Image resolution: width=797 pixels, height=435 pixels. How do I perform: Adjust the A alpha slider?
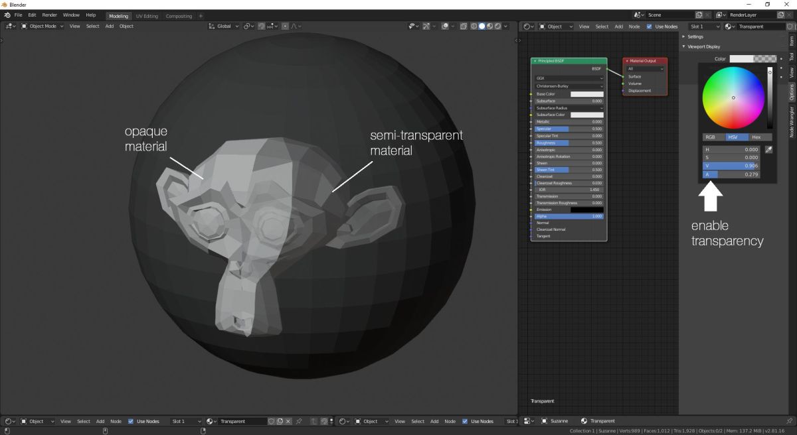(731, 174)
